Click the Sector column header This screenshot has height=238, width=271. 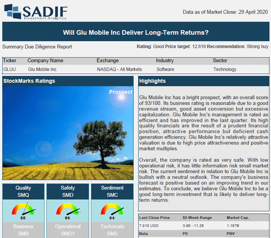click(x=220, y=60)
